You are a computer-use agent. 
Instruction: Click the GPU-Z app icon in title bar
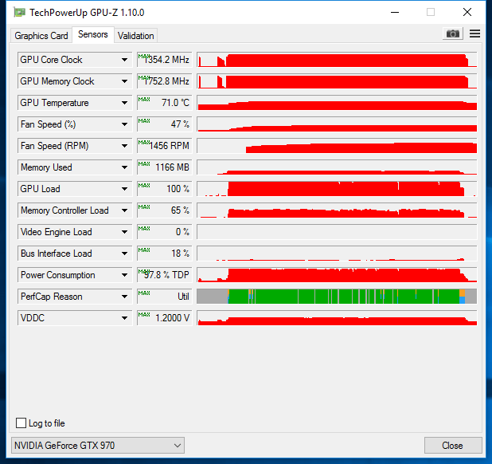coord(19,12)
